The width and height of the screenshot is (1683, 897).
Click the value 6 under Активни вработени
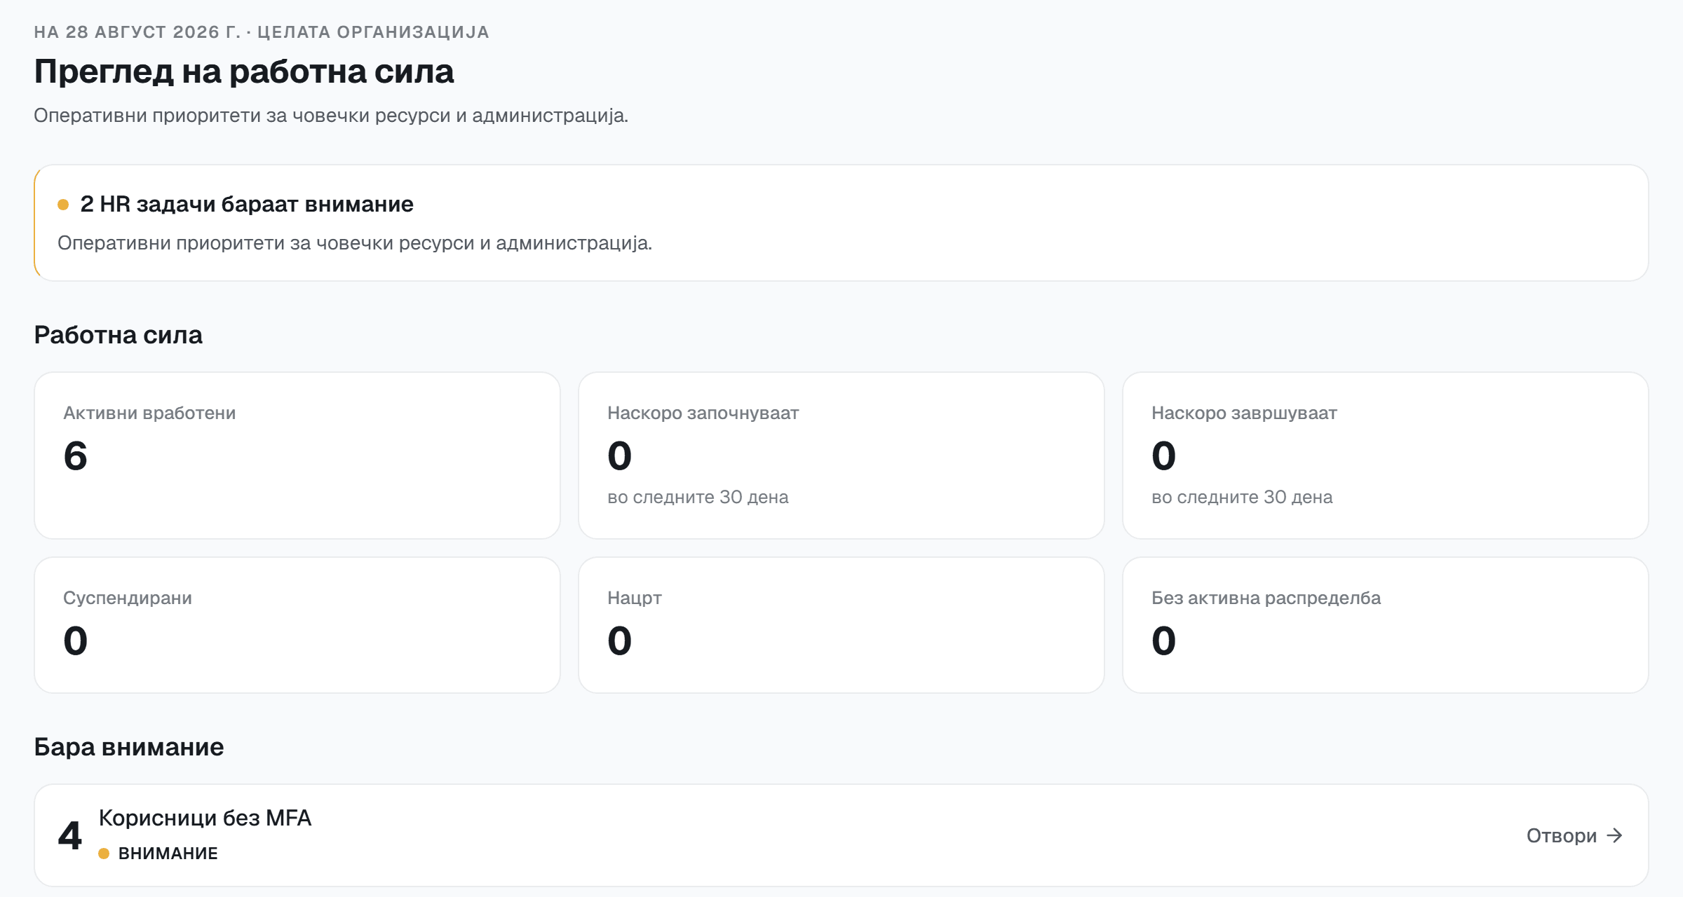point(75,456)
